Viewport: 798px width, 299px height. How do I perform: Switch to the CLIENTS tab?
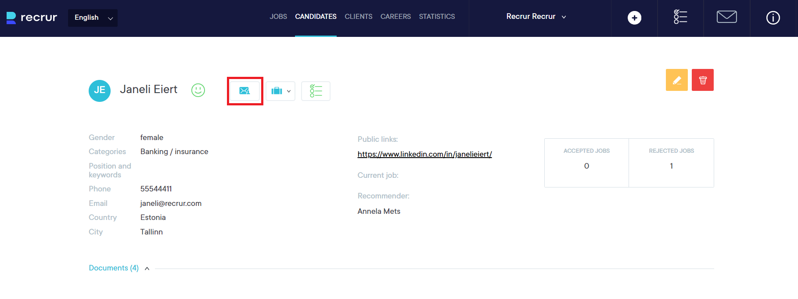(x=358, y=17)
